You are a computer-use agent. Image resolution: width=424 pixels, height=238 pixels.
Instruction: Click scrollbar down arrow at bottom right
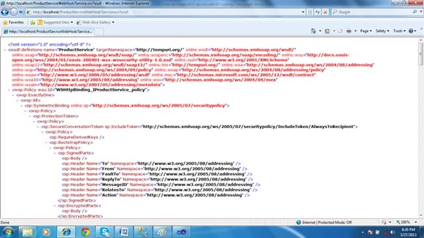[x=421, y=215]
